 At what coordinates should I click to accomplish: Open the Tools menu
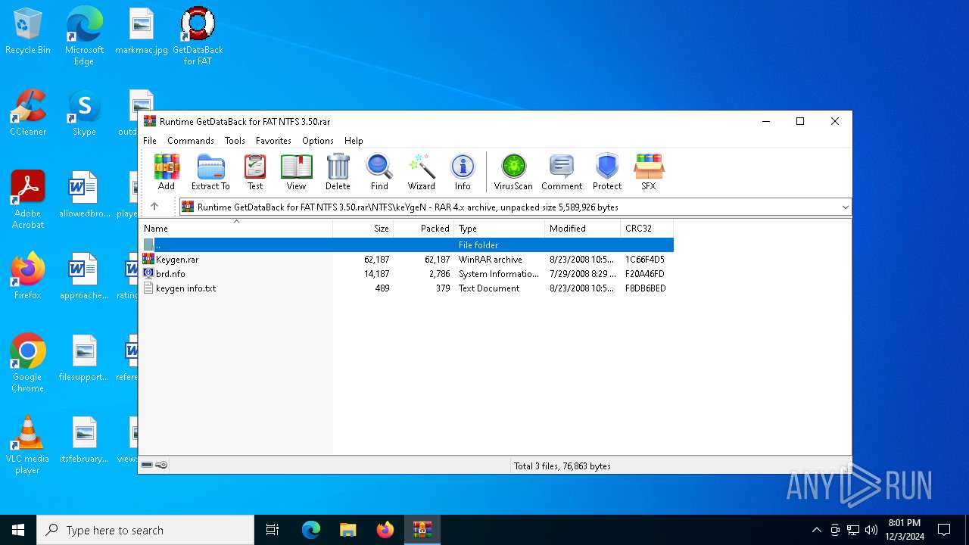click(x=235, y=141)
